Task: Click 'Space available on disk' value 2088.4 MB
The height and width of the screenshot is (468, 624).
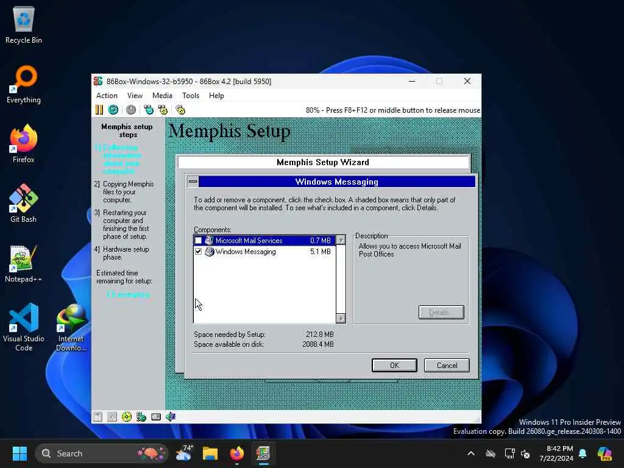Action: [x=318, y=344]
